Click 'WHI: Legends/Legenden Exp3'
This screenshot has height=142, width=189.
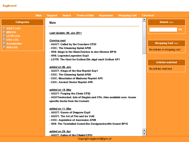pos(70,56)
